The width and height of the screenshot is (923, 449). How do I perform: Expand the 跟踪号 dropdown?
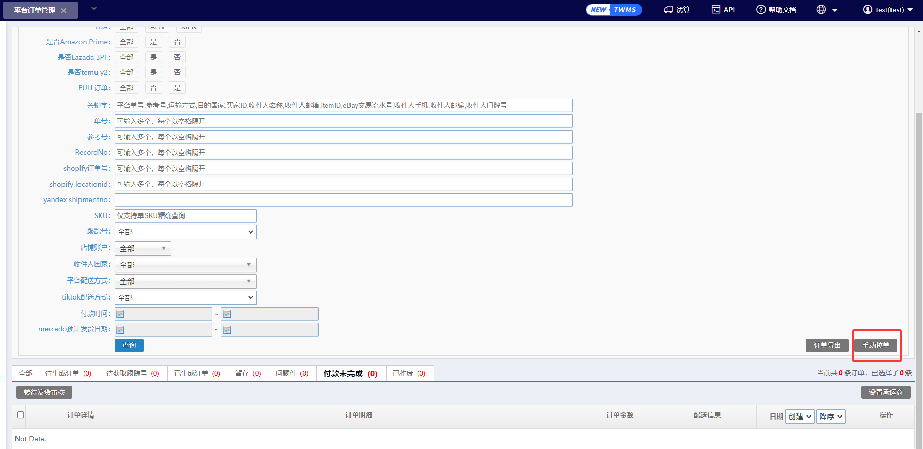(185, 232)
